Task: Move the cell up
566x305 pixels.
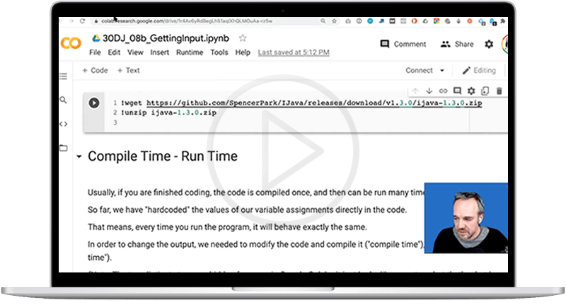Action: [415, 91]
